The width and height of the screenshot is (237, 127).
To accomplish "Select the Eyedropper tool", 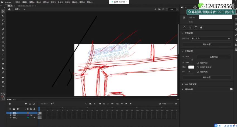I will tap(3, 72).
